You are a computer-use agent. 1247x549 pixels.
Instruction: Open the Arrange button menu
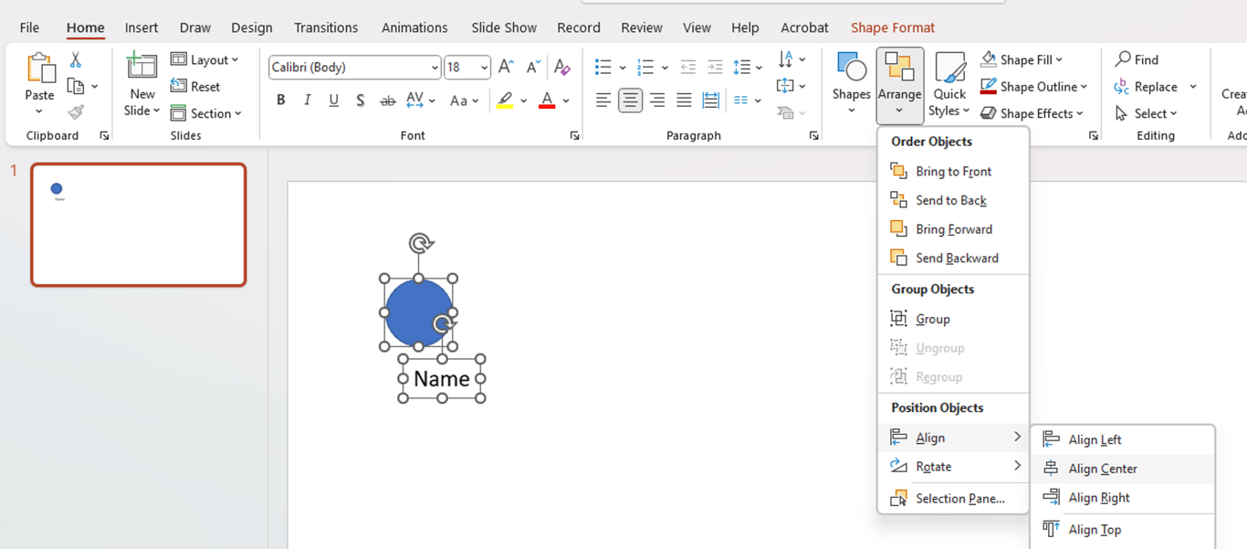coord(899,85)
